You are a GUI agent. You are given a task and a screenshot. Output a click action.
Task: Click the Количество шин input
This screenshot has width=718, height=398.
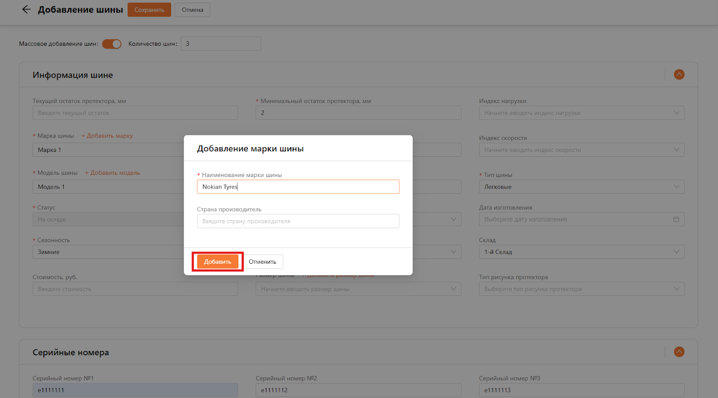click(x=221, y=44)
